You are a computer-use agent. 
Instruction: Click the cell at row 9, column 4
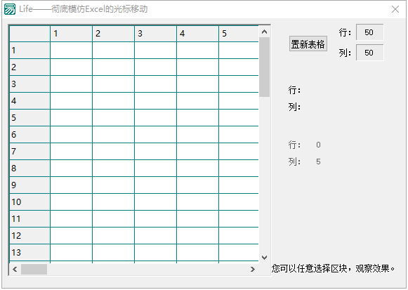click(197, 185)
